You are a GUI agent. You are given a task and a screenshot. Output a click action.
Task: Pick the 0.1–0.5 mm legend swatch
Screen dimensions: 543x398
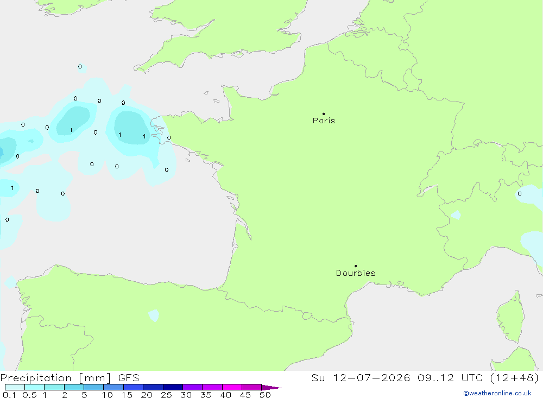(15, 387)
